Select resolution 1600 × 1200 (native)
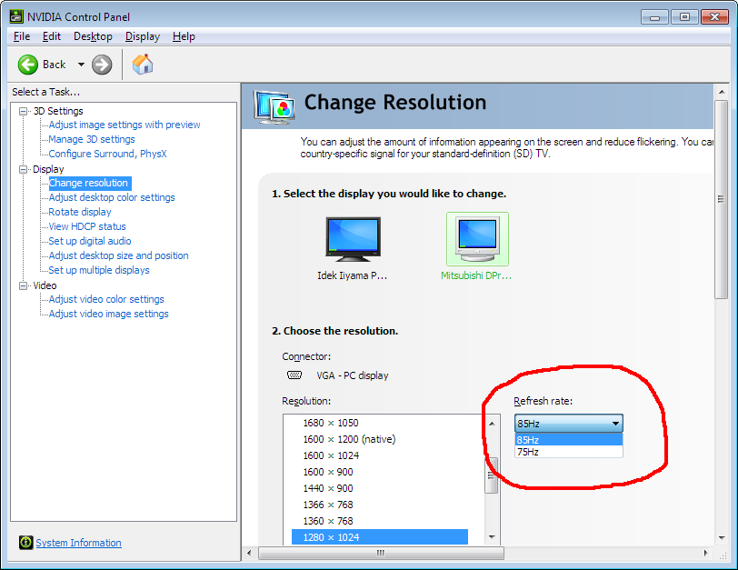Screen dimensions: 738x570 (349, 439)
